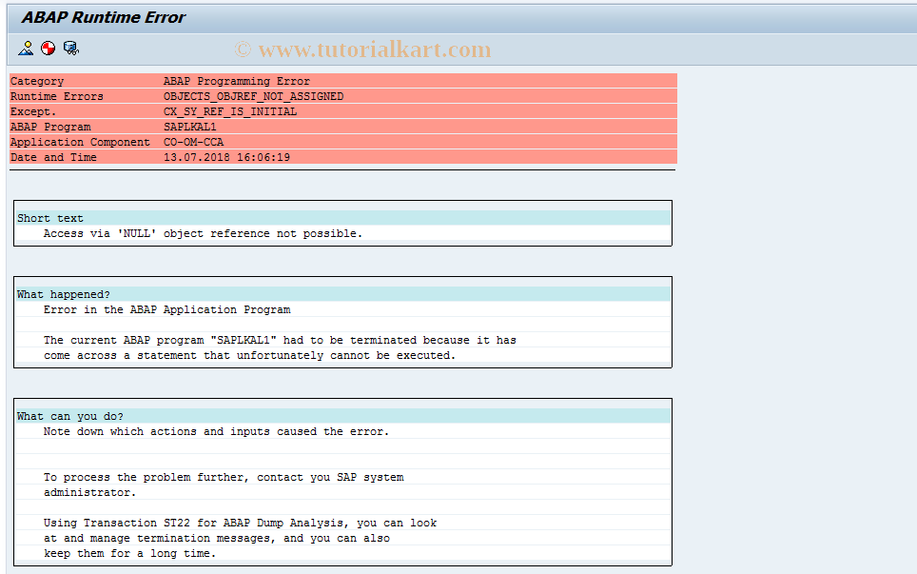The image size is (917, 574).
Task: Click the 'ABAP Runtime Error' window title
Action: tap(104, 17)
